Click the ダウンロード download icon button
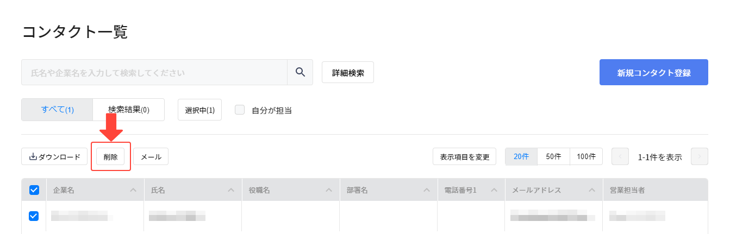The width and height of the screenshot is (730, 234). 54,157
